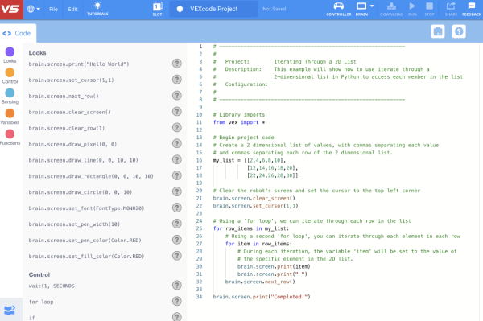Show help for brain.screen.draw_rectangle command
Screen dimensions: 483x321
pos(177,175)
